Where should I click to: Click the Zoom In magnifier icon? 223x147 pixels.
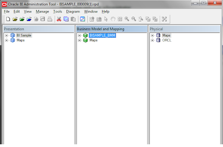click(x=127, y=19)
